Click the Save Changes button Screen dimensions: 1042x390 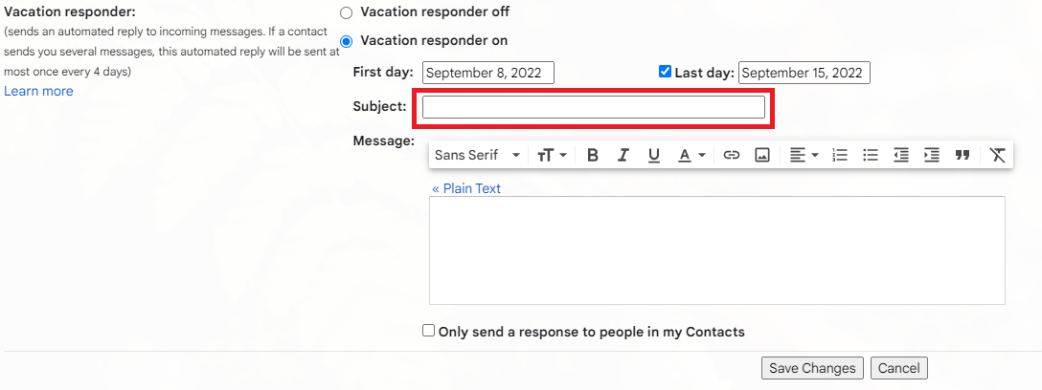click(x=812, y=368)
